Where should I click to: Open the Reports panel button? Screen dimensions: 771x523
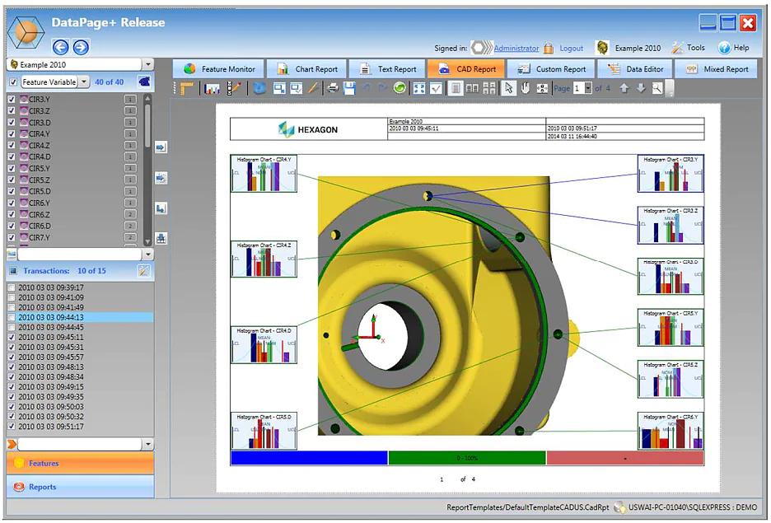(x=80, y=487)
